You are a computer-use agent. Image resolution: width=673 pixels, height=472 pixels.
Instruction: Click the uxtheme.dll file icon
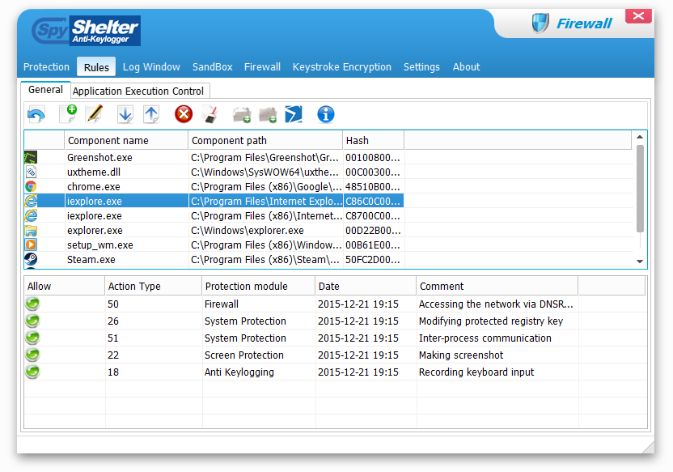point(31,172)
